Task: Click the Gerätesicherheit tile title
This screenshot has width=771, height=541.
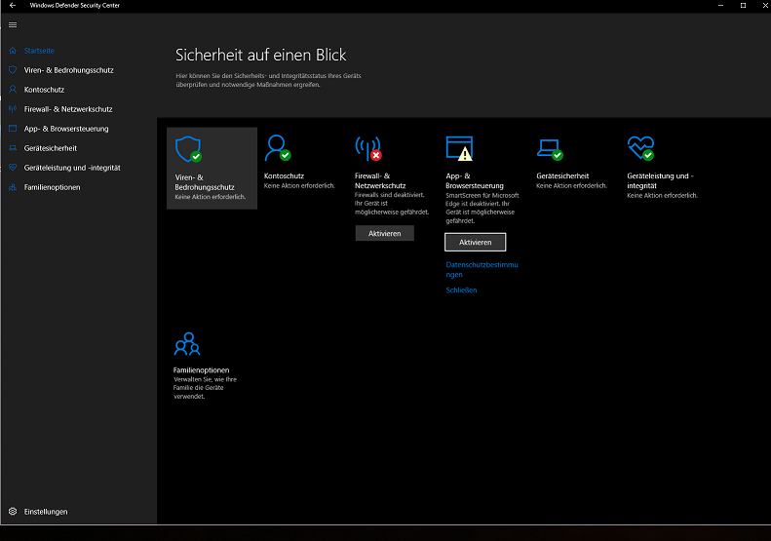Action: point(562,176)
